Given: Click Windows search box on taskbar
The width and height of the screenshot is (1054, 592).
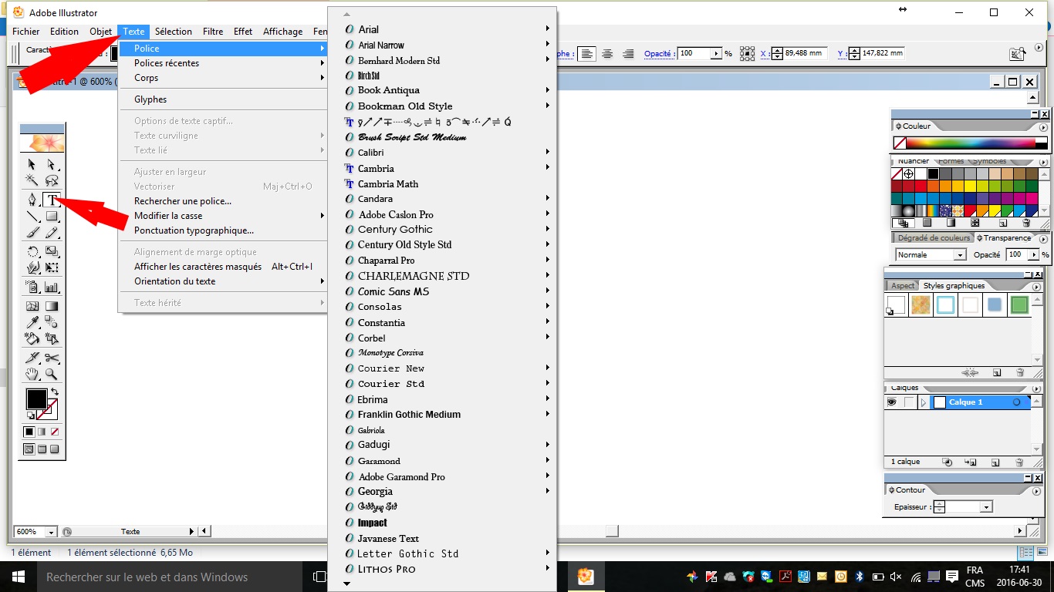Looking at the screenshot, I should coord(168,577).
